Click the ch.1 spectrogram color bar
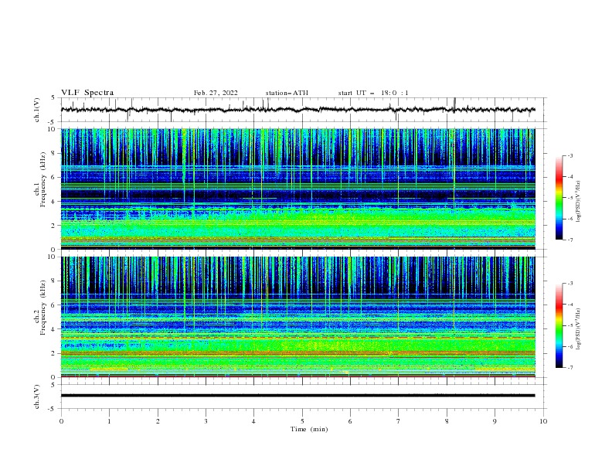Viewport: 612px width, 473px height. [559, 198]
